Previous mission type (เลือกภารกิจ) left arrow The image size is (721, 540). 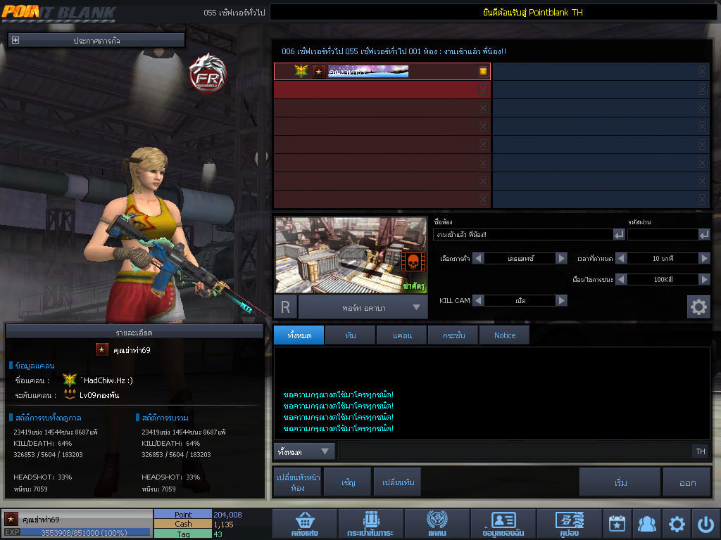click(x=478, y=258)
